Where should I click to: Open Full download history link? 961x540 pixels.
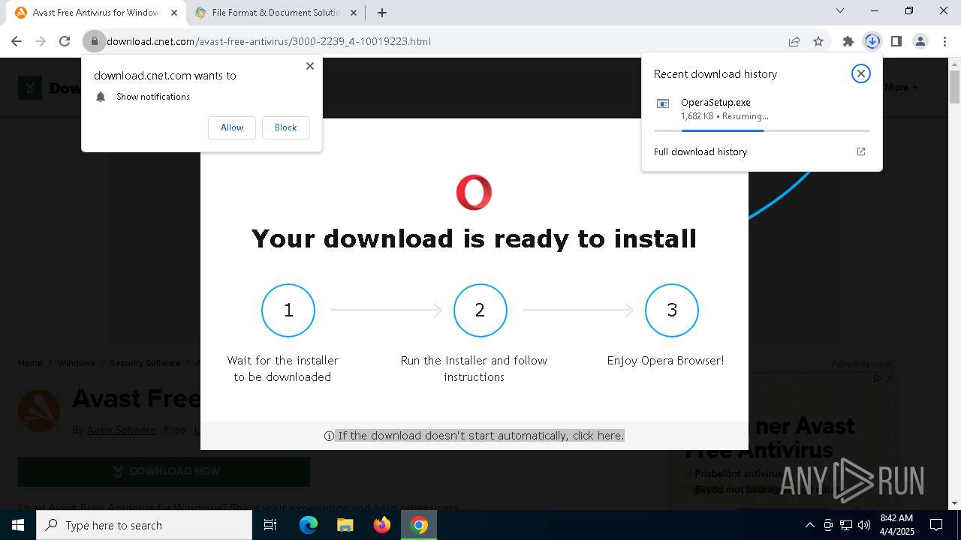(x=700, y=151)
